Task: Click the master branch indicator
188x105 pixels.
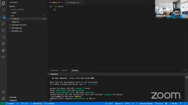Action: [x=10, y=104]
